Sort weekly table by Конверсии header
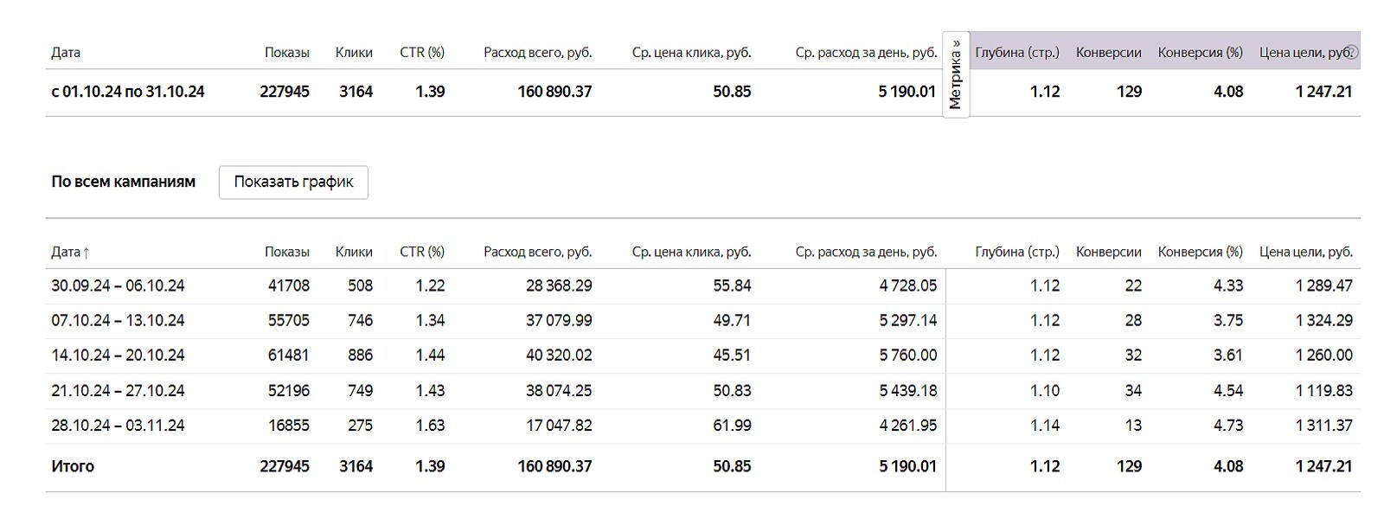1384x519 pixels. [1108, 252]
